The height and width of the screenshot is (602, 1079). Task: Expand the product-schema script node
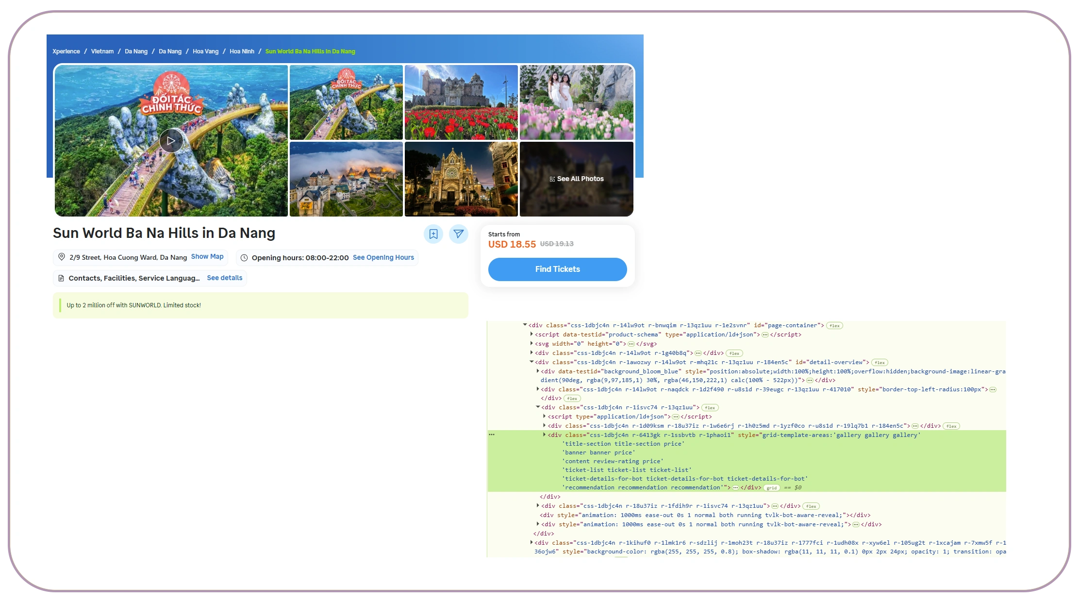pos(531,334)
